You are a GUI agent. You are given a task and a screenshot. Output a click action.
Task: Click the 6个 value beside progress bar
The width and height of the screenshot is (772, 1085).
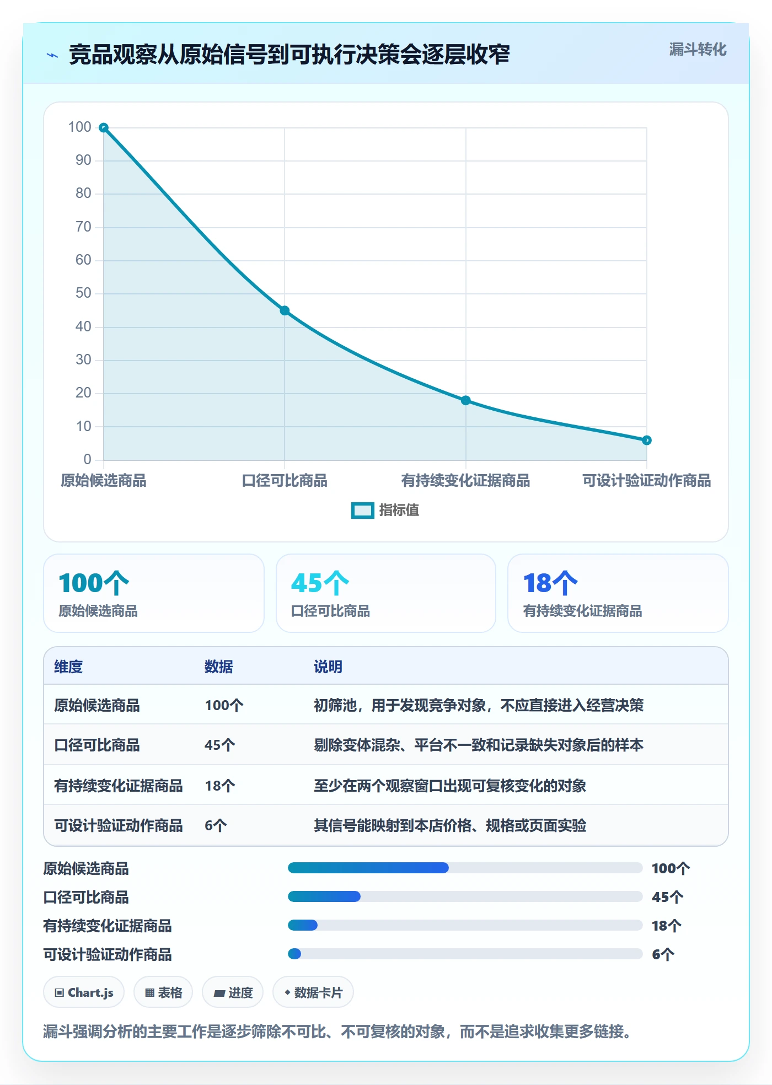(x=663, y=954)
